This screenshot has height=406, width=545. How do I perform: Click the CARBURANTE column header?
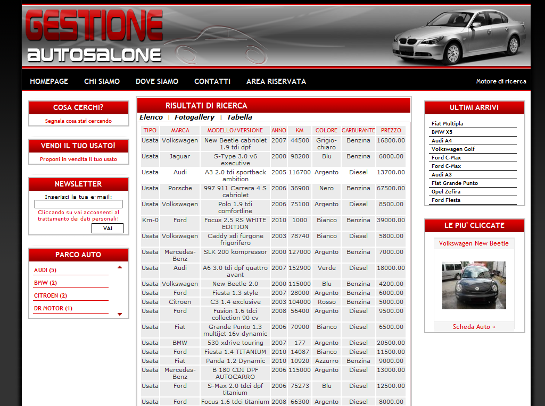click(358, 131)
